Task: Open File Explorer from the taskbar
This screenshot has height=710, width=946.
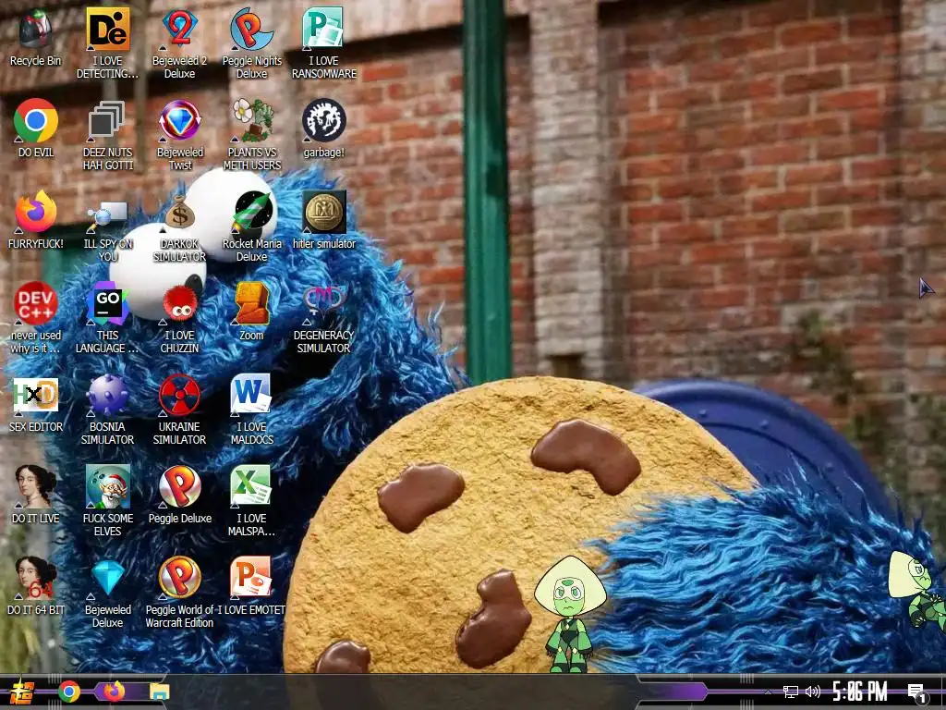Action: 160,692
